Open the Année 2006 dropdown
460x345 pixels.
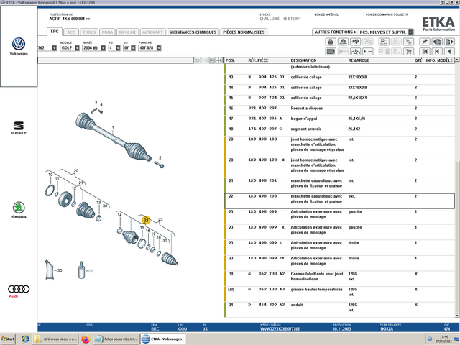103,48
